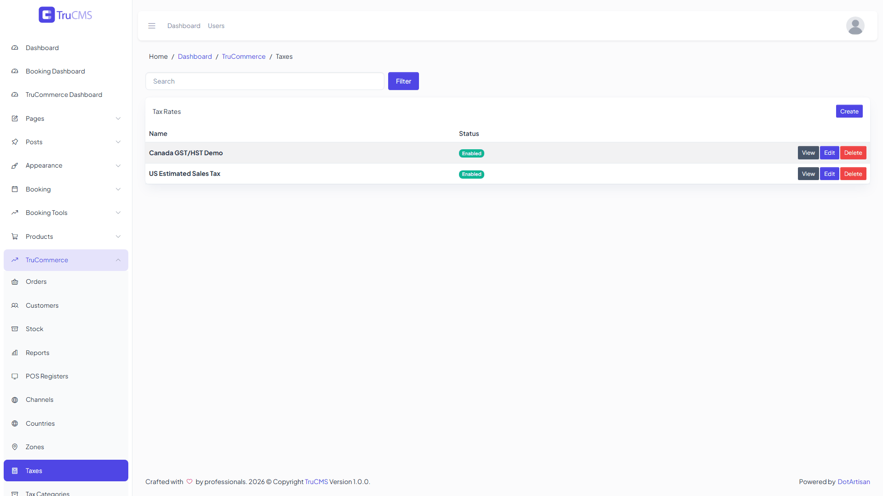Open Dashboard link in top header

pos(184,26)
